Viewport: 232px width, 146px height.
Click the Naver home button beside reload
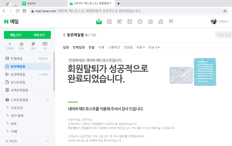(x=24, y=11)
